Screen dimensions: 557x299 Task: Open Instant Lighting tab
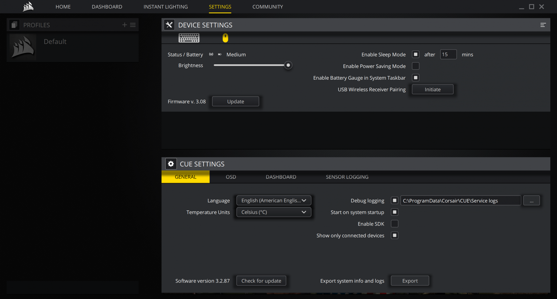click(166, 7)
